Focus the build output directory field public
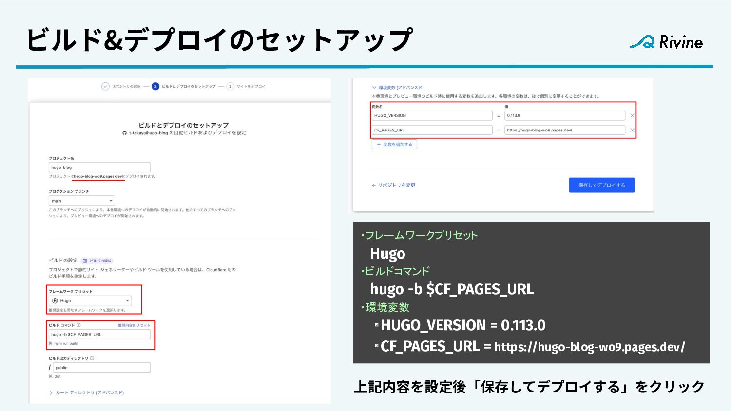Screen dimensions: 731x411 [101, 368]
